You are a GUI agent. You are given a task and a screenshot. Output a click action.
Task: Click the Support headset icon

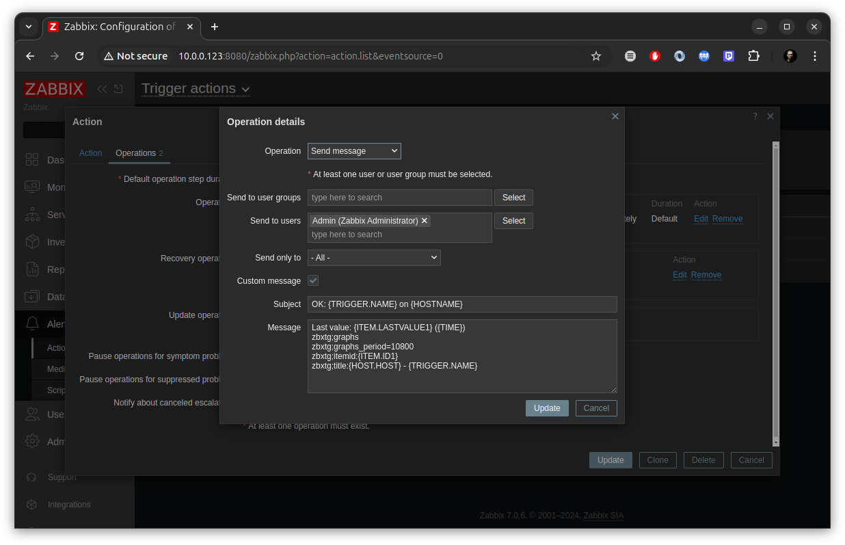pos(32,477)
